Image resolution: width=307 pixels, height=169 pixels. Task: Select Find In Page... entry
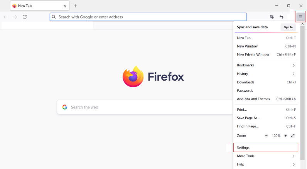266,127
